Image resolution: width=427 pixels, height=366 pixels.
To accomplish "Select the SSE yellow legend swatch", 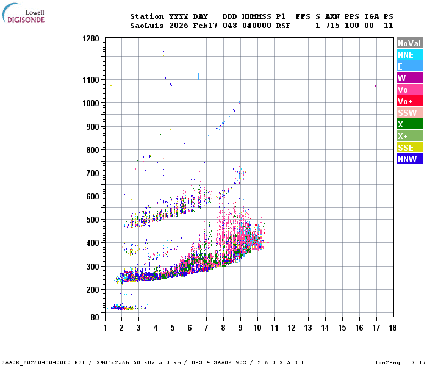I will point(410,148).
